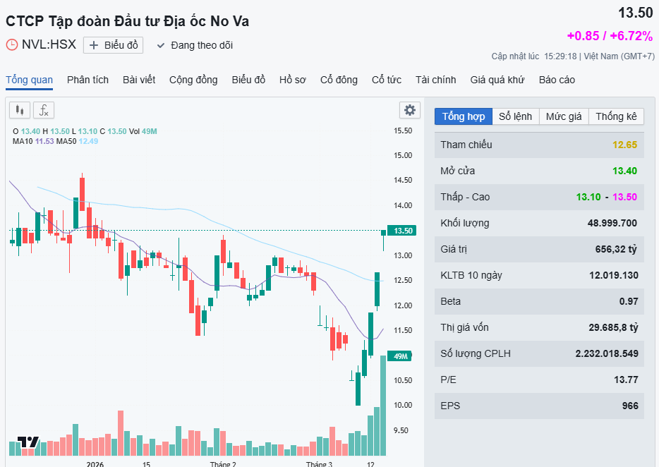
Task: Go to Giá quá khứ tab
Action: 497,80
